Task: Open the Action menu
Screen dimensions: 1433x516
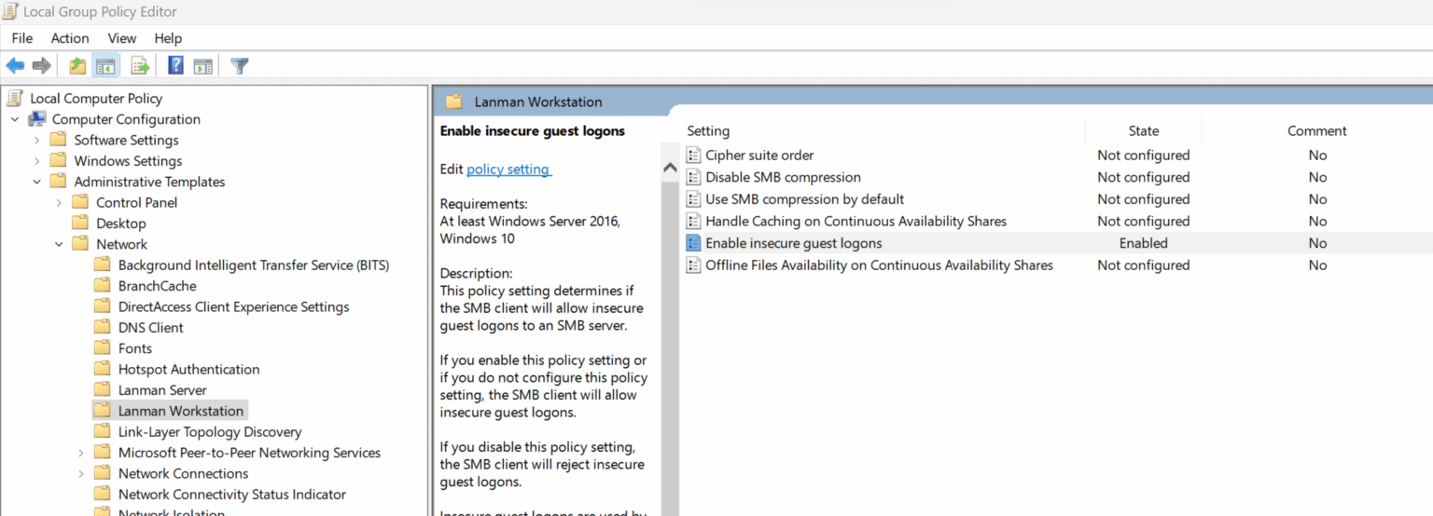Action: click(x=70, y=38)
